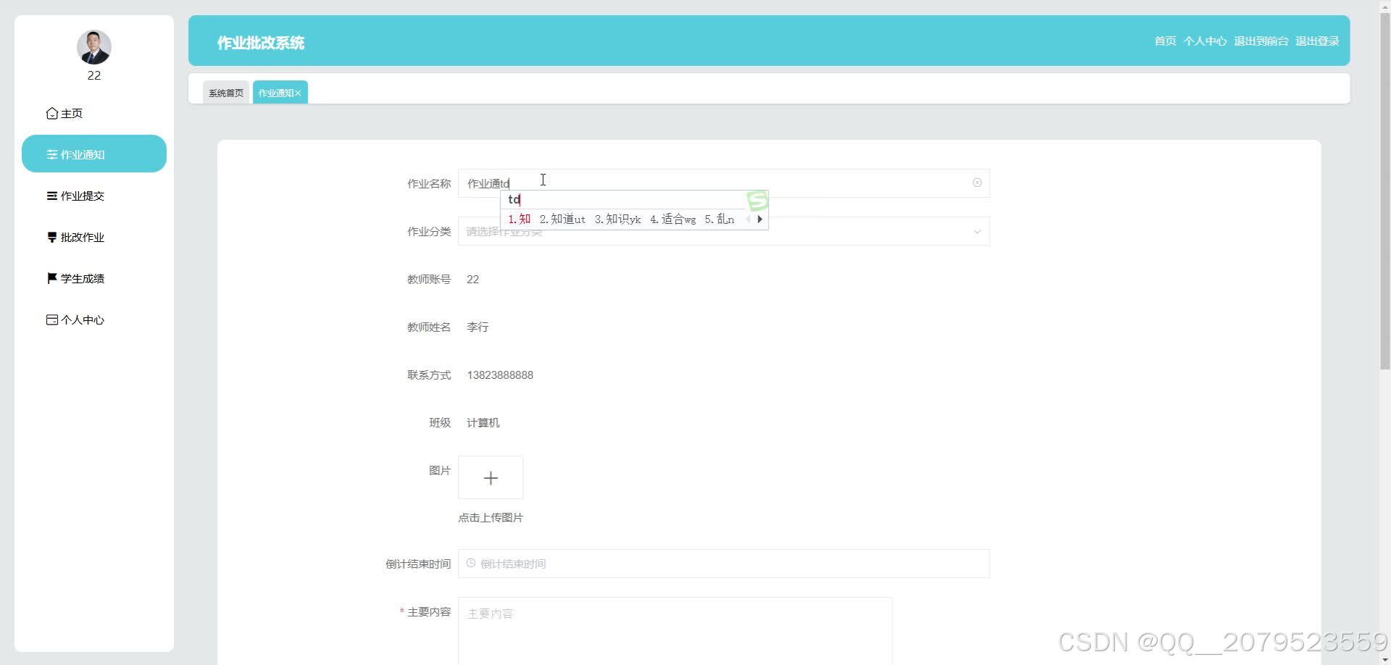Show next page of IME candidates via arrow
The image size is (1391, 665).
tap(761, 219)
